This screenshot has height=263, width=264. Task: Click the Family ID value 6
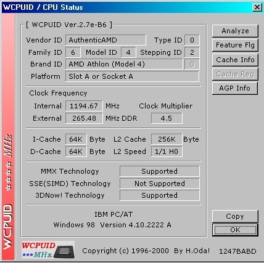(73, 52)
